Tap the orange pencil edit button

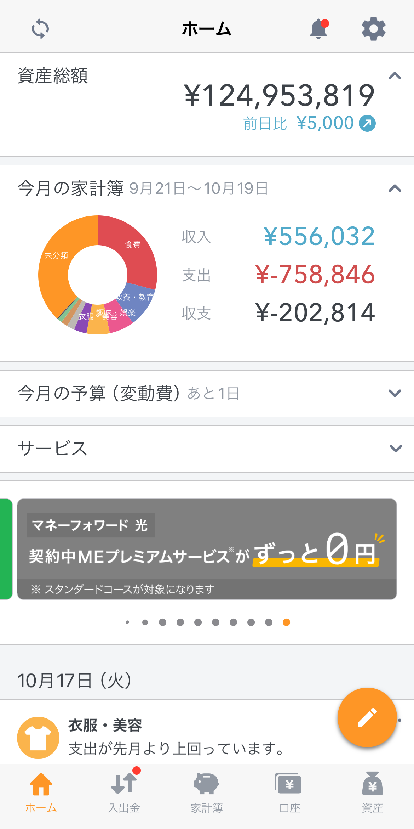coord(367,717)
